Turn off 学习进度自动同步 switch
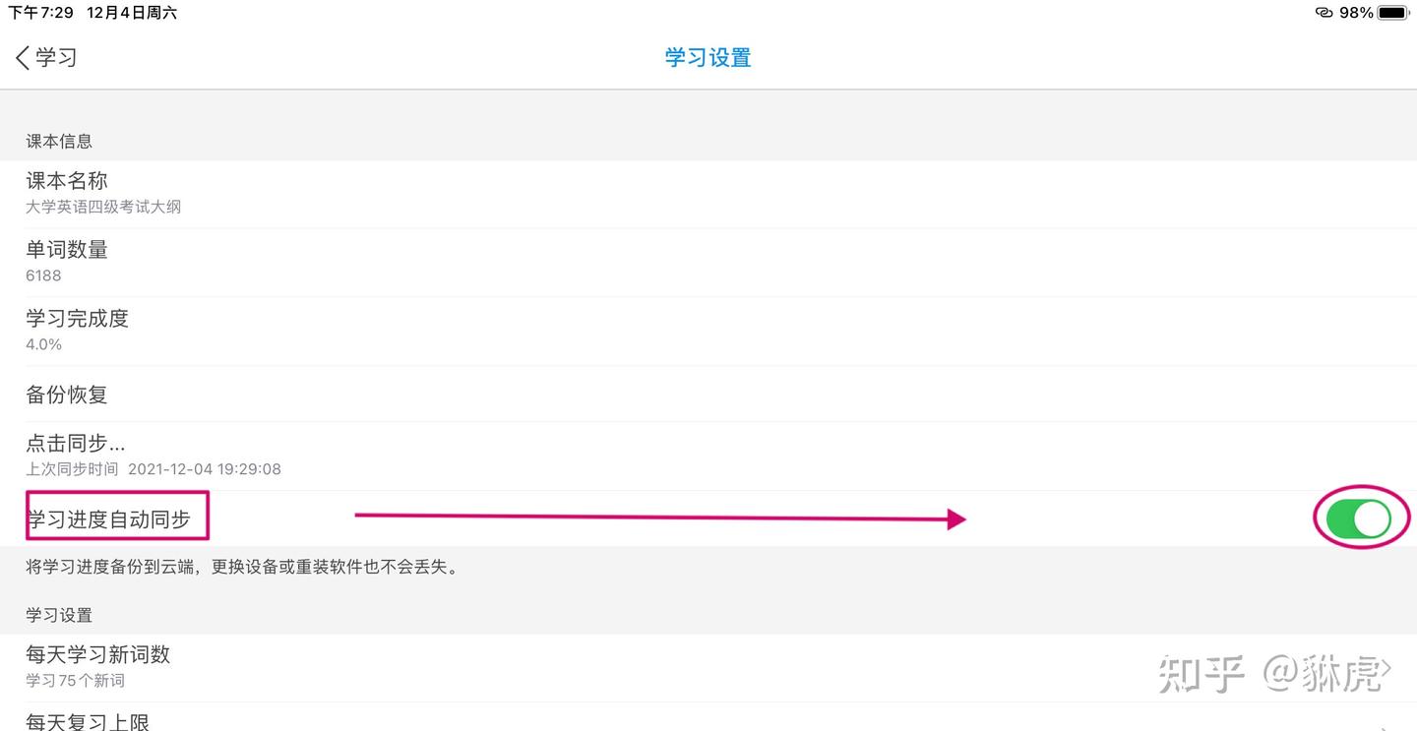1417x731 pixels. pyautogui.click(x=1358, y=519)
